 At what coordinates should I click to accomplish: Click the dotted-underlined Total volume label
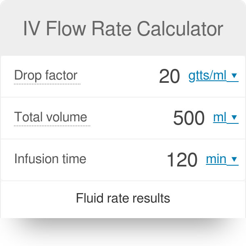[50, 117]
